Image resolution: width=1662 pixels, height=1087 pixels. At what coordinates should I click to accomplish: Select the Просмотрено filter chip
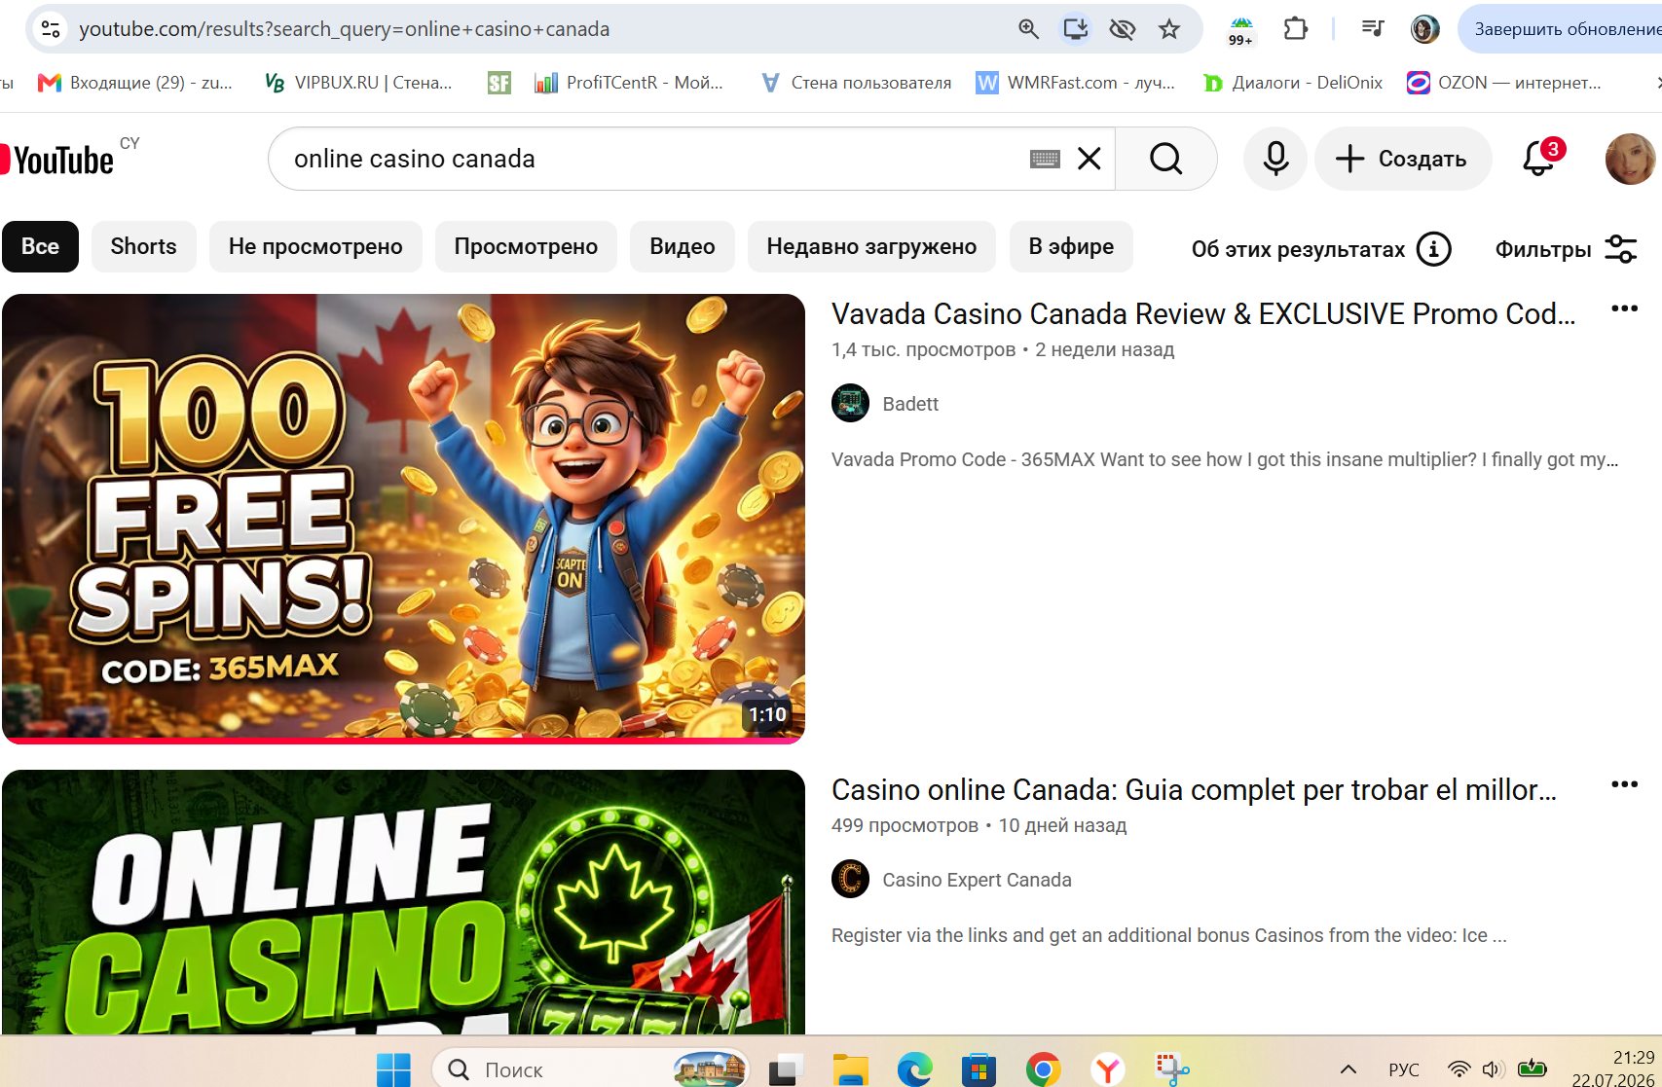click(x=526, y=247)
